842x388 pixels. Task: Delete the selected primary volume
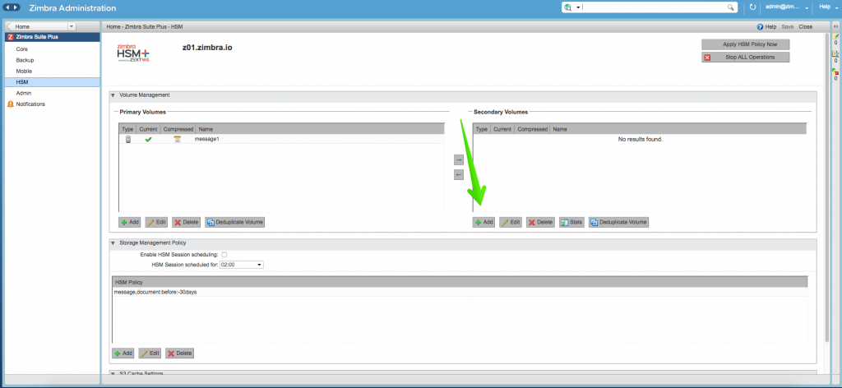pos(187,222)
